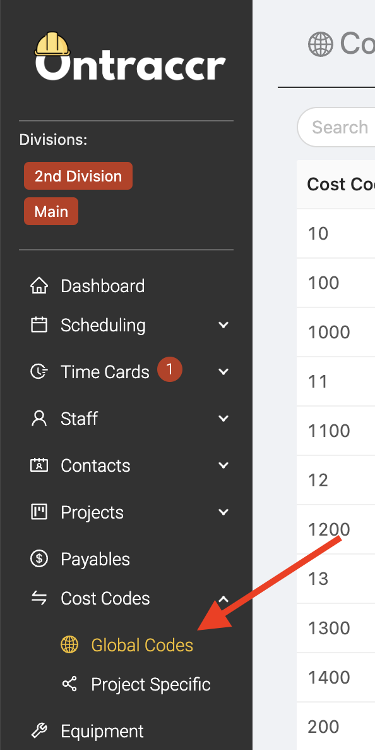Select the Main division tag
The width and height of the screenshot is (375, 750).
(x=51, y=211)
